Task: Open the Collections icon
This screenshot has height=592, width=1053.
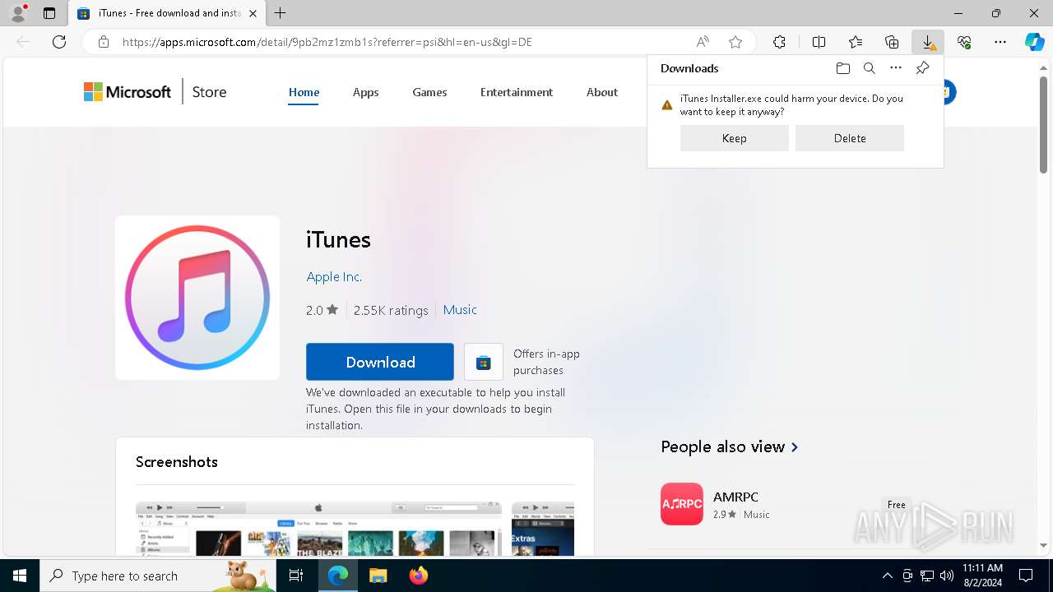Action: 892,42
